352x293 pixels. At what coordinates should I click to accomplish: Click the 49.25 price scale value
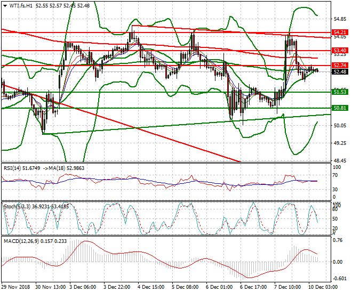[340, 143]
